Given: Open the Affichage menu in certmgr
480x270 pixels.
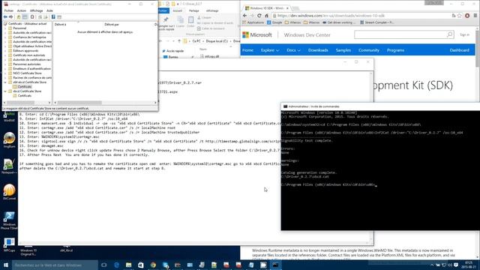Looking at the screenshot, I should click(36, 10).
